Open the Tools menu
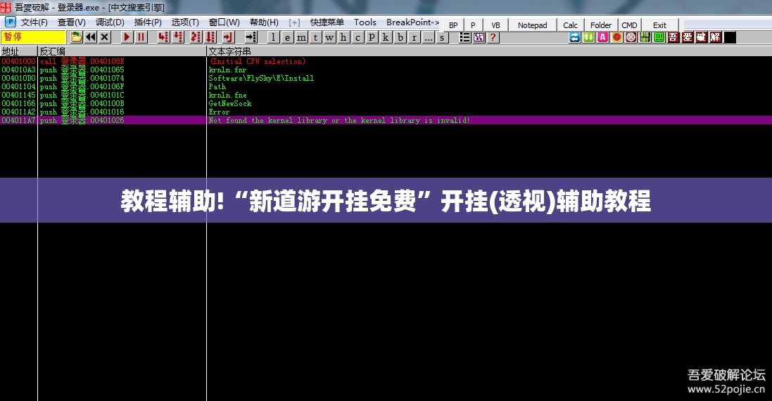 point(365,22)
